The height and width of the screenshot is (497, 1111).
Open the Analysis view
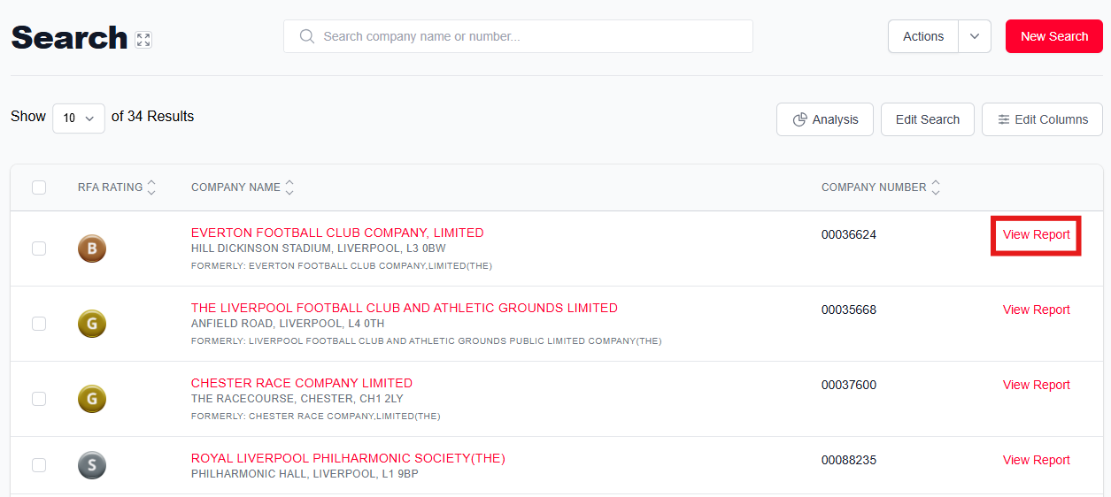825,119
